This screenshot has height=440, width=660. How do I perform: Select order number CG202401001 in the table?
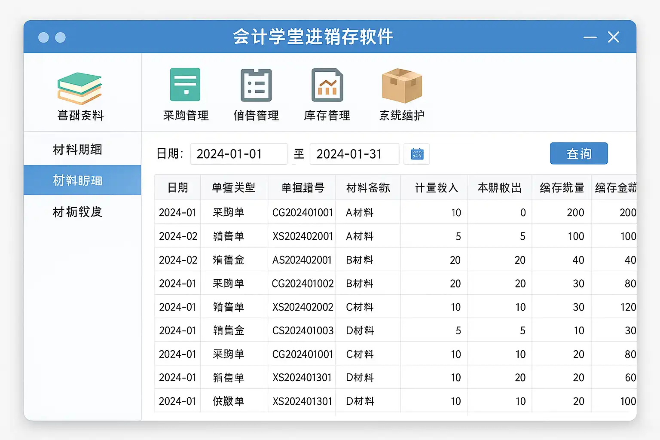coord(302,212)
